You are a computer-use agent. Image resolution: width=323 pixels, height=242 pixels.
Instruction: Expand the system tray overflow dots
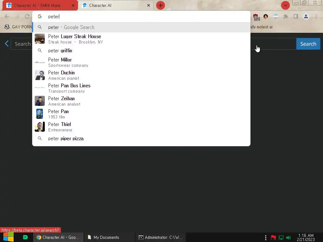coord(266,238)
